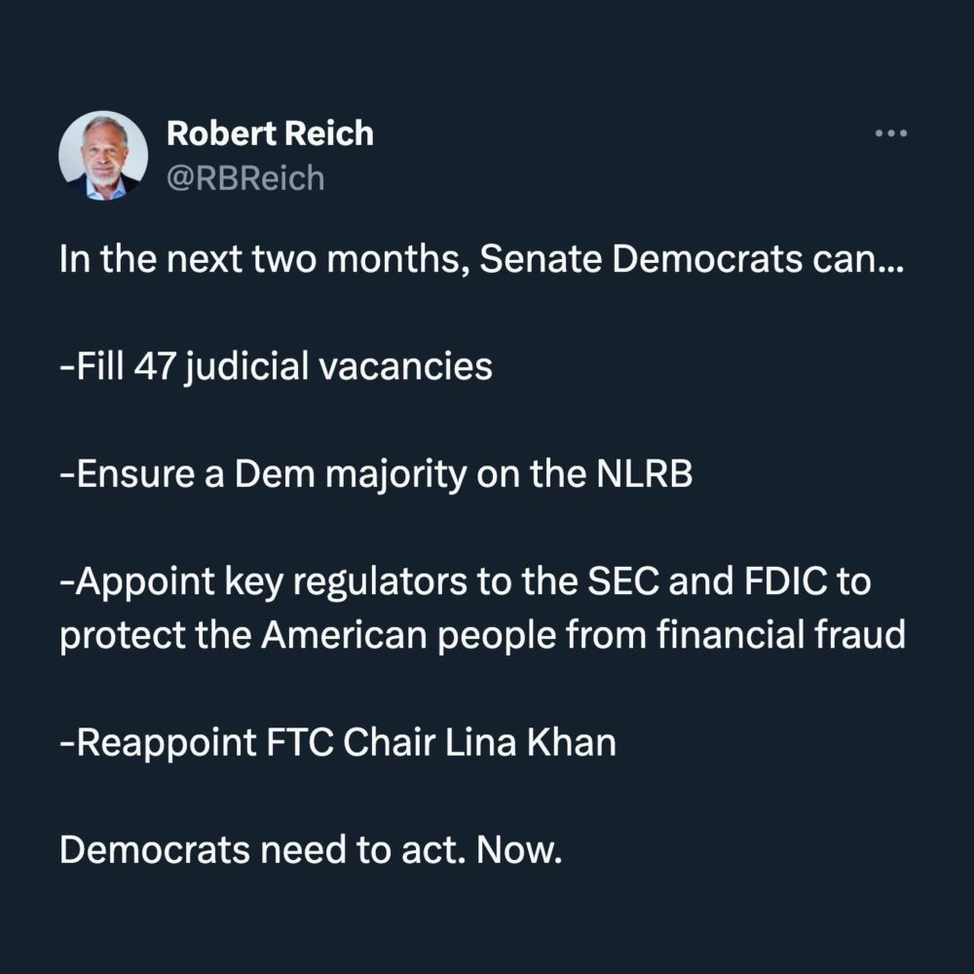Click the number '47' in the tweet

pos(155,366)
